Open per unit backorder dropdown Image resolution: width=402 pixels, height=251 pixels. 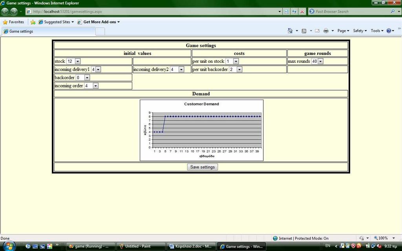click(239, 69)
